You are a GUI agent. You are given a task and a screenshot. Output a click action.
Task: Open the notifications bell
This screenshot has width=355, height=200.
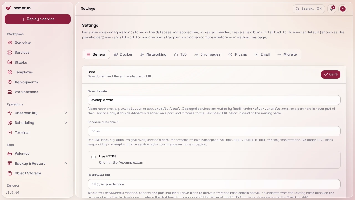click(332, 9)
